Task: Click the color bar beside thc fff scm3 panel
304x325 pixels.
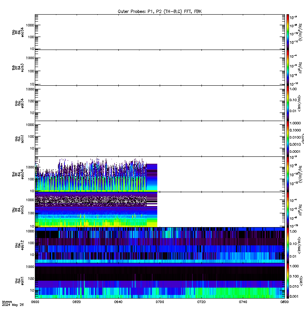Action: click(288, 210)
